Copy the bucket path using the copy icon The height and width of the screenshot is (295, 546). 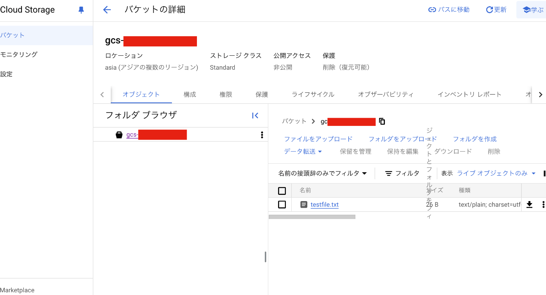point(382,121)
